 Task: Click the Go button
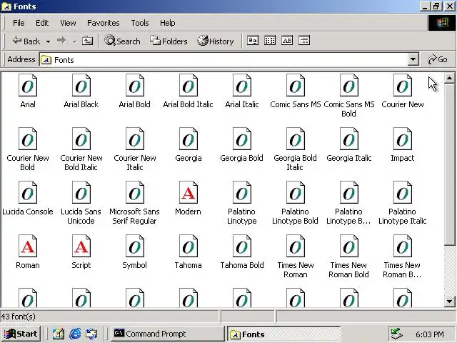(x=438, y=59)
